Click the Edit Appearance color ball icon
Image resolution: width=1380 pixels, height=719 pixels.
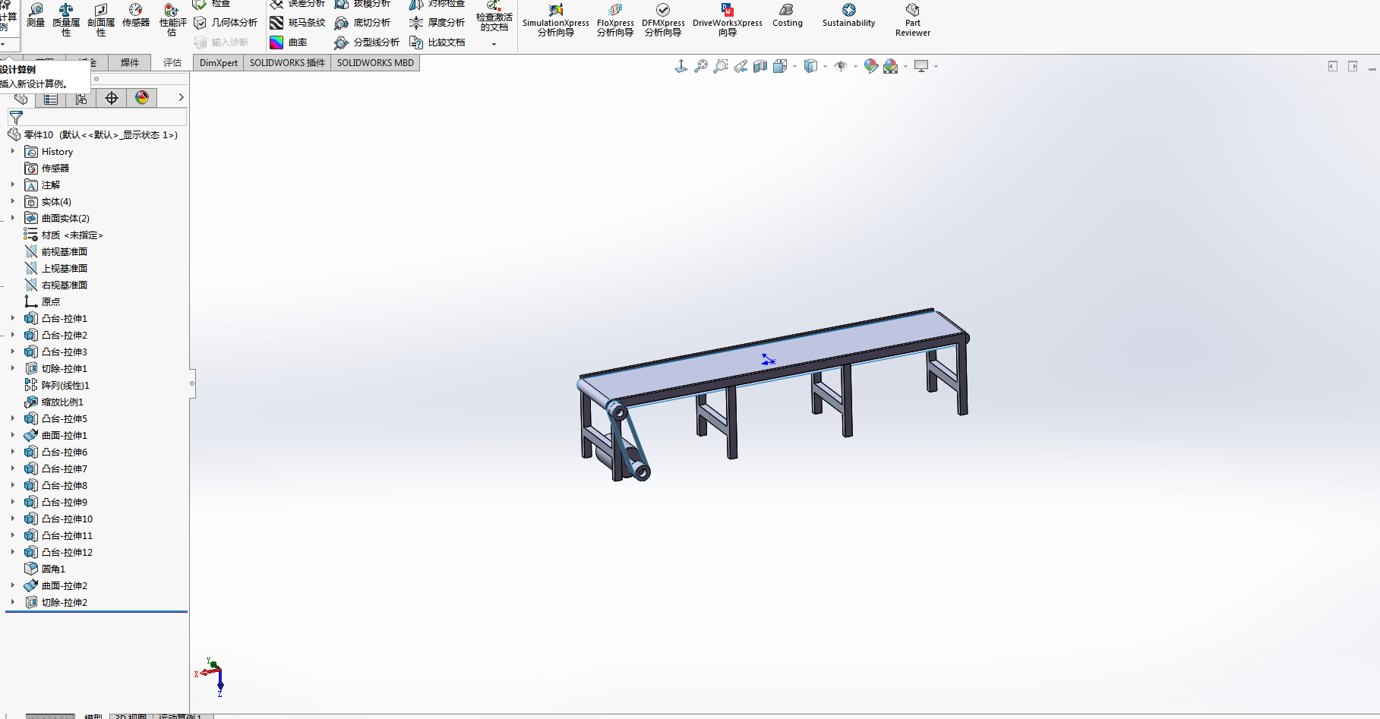[x=870, y=67]
